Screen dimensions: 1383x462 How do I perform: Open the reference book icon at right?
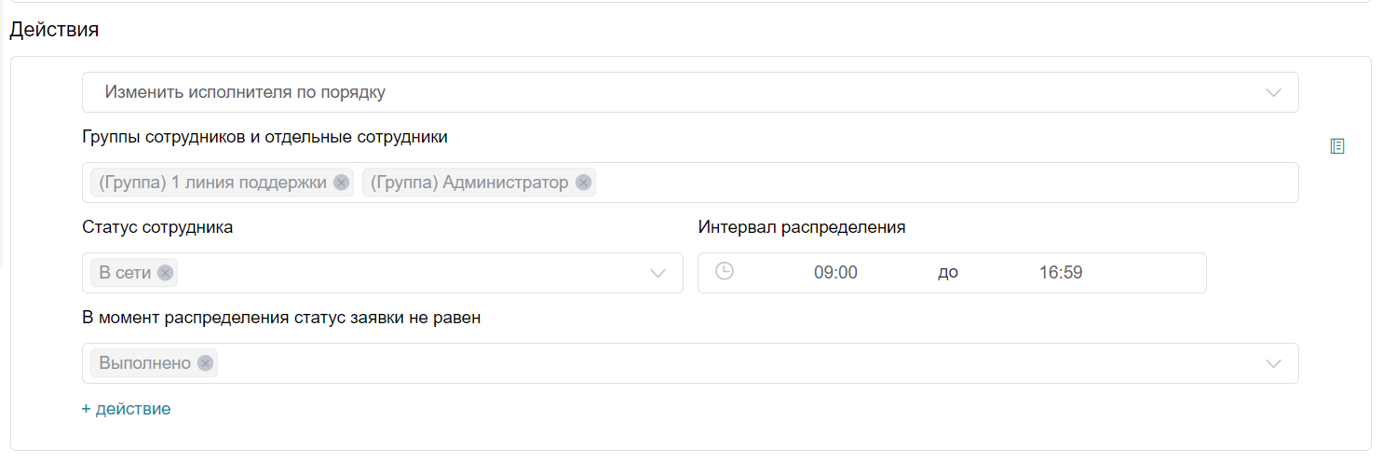tap(1337, 146)
